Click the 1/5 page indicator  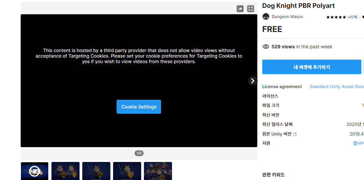pyautogui.click(x=139, y=153)
